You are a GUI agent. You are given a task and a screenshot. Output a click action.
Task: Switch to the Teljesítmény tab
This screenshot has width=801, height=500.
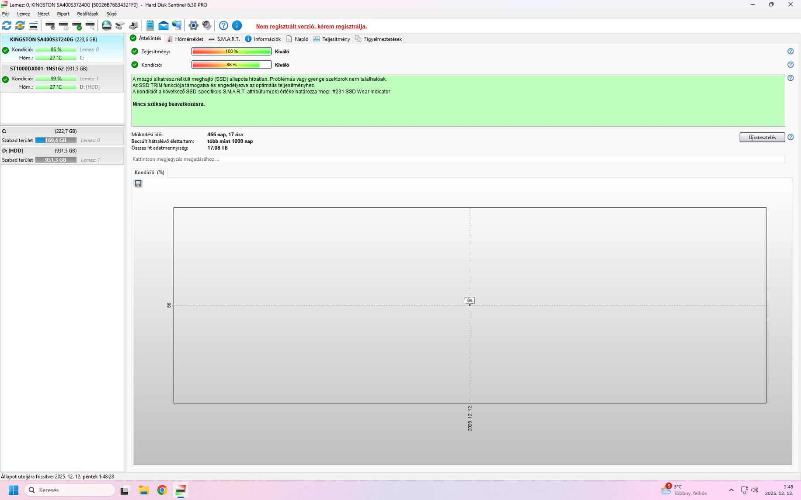[x=332, y=39]
